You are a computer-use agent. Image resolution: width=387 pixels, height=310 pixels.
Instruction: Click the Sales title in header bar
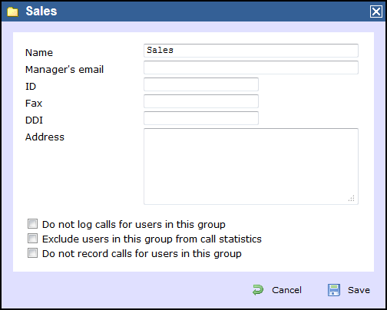tap(41, 12)
